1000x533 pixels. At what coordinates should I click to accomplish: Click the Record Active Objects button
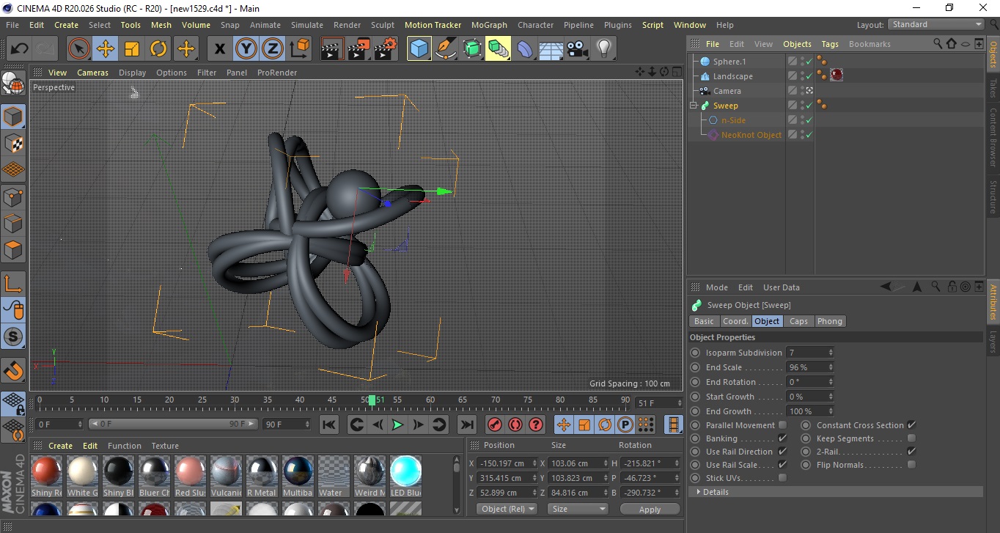(x=495, y=424)
